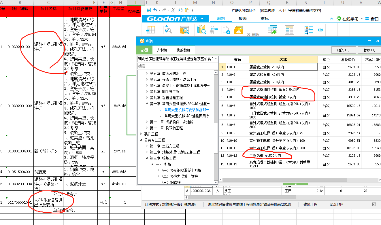Select 第三章 桩基工程 tree item

click(163, 158)
